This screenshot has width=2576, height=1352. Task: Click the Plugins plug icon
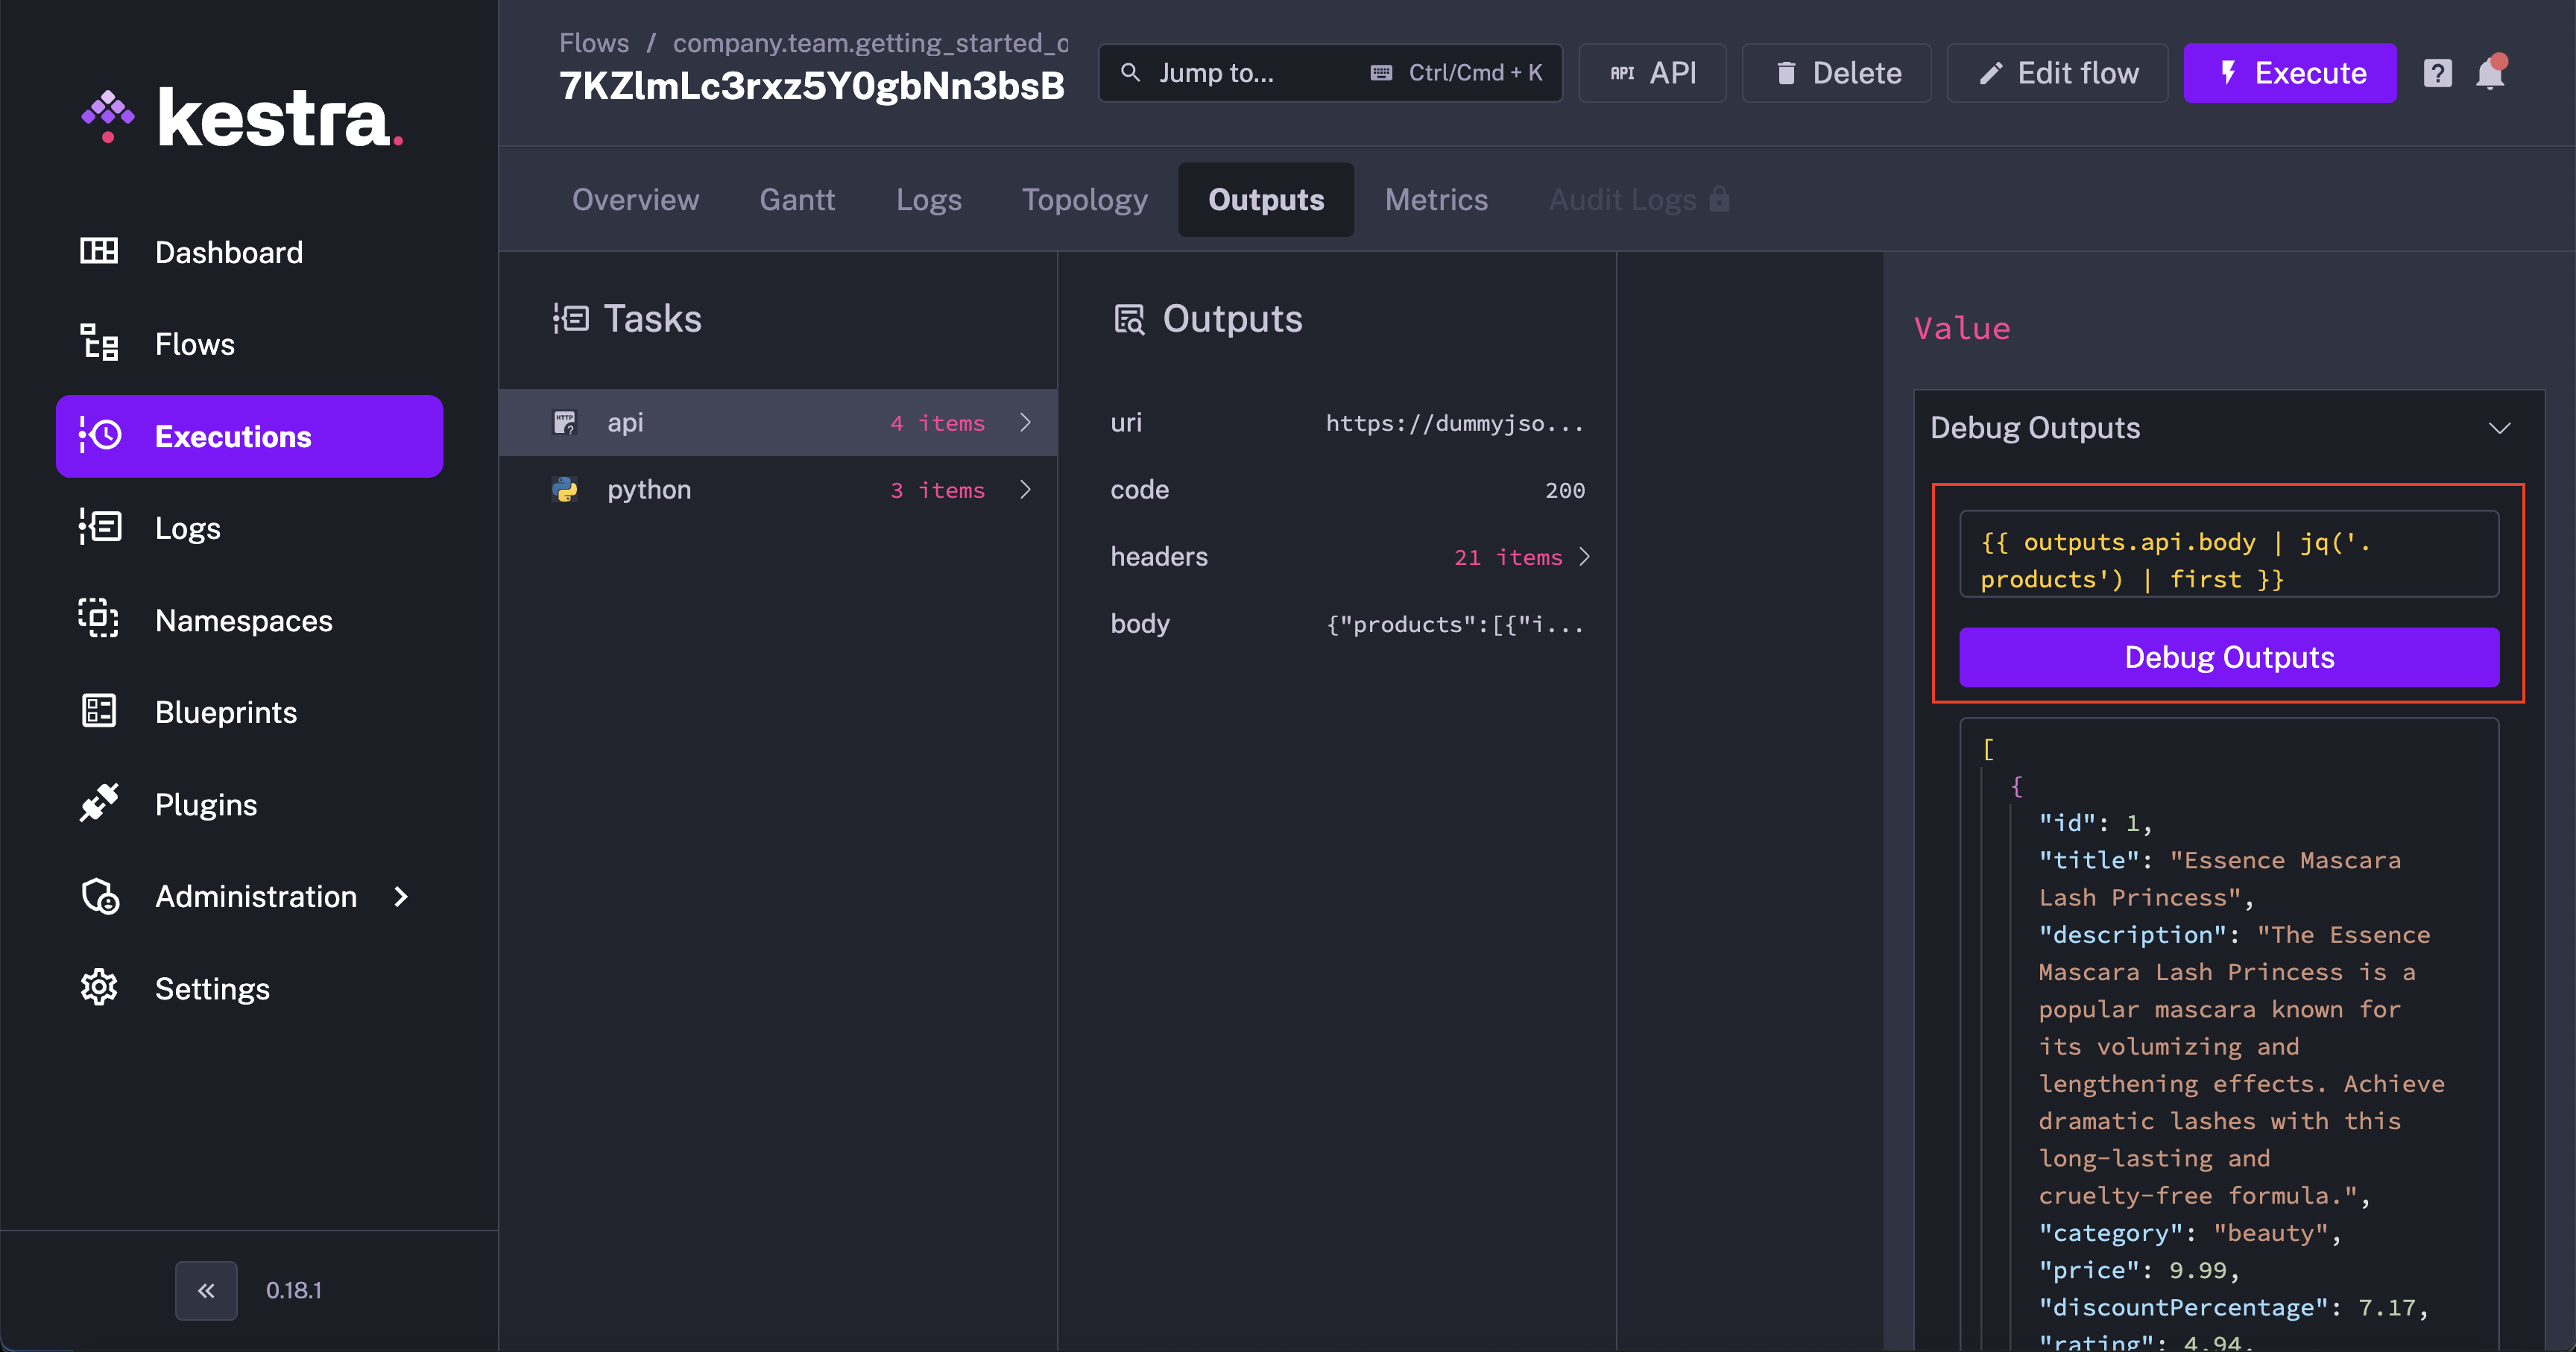(x=98, y=803)
